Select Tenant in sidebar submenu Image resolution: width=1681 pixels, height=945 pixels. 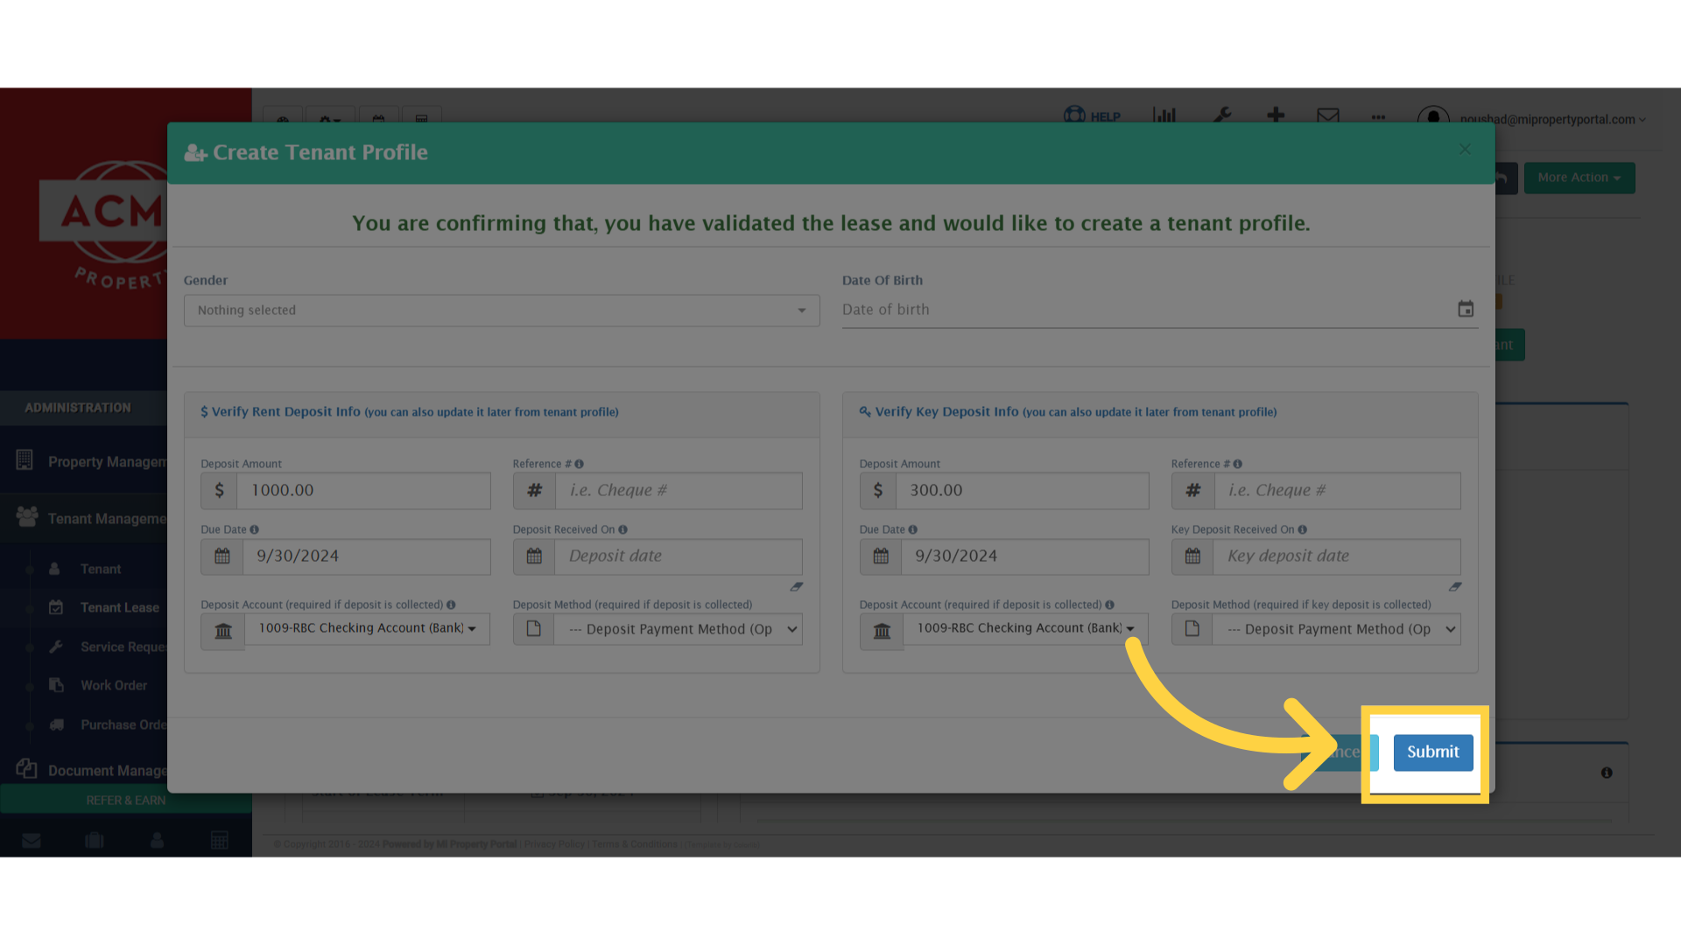click(101, 570)
